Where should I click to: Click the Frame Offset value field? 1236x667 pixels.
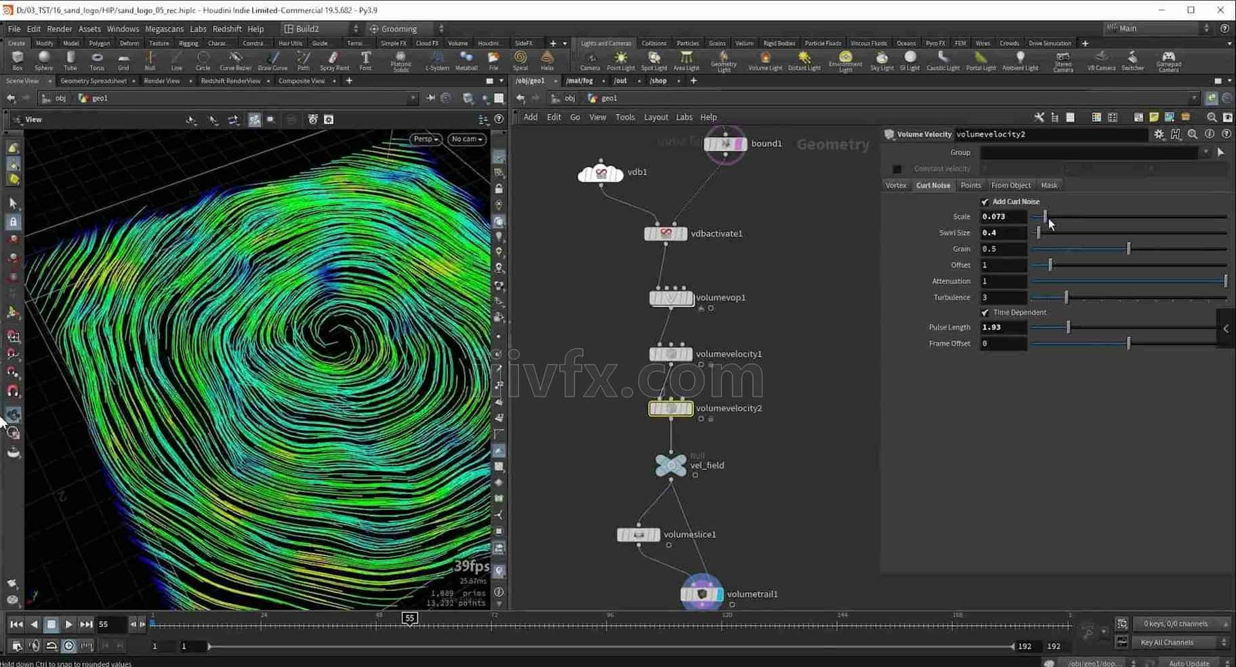click(x=1004, y=344)
